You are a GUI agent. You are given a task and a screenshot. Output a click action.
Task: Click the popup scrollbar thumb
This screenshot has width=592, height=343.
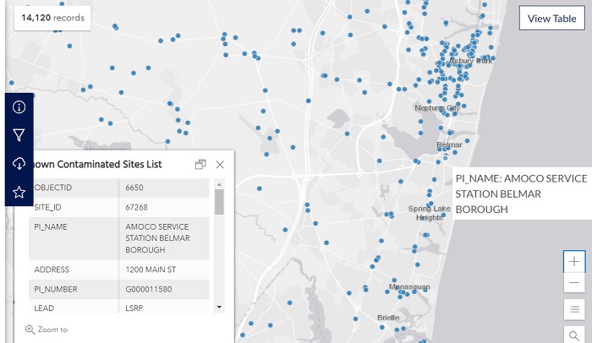[x=219, y=203]
